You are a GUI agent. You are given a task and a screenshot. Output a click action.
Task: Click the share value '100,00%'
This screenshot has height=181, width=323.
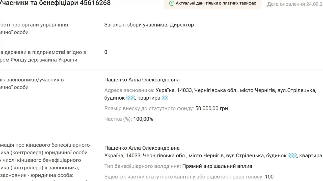coord(143,119)
